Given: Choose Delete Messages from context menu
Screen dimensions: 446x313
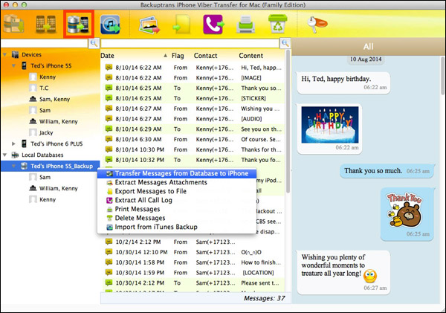Looking at the screenshot, I should tap(177, 218).
